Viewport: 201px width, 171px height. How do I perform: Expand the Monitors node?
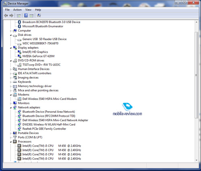tap(11, 104)
